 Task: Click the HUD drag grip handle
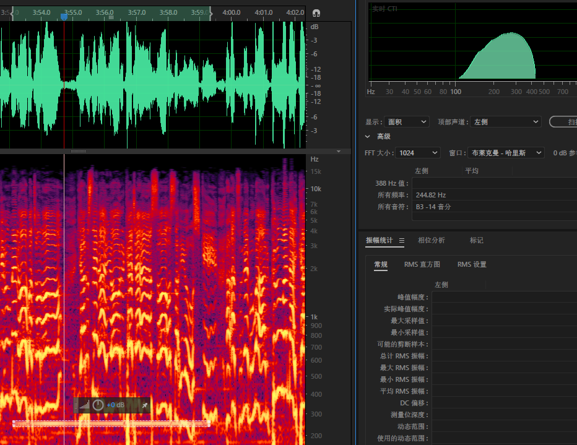(76, 405)
